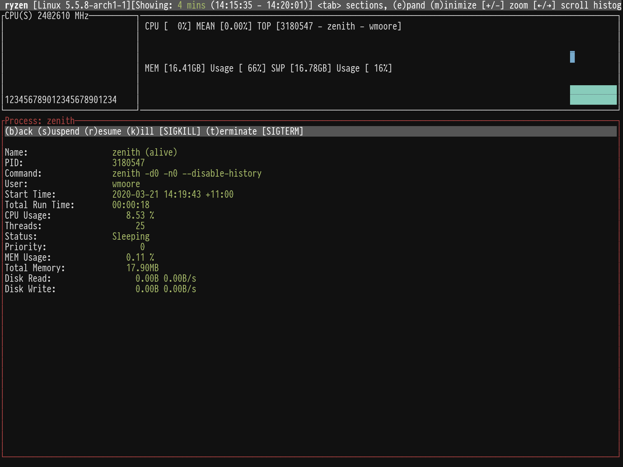This screenshot has width=623, height=467.
Task: Click the '[+/-] zoom' hint
Action: pos(505,5)
